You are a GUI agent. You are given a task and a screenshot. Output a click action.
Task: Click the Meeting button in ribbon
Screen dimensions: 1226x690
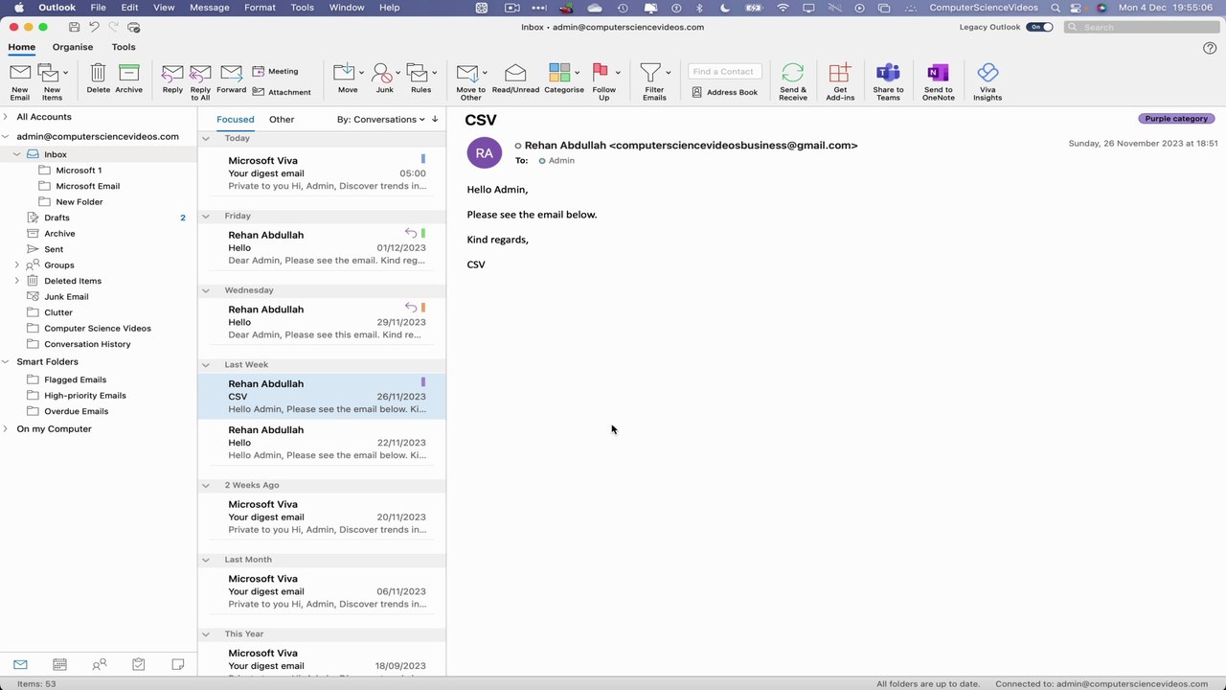tap(275, 71)
